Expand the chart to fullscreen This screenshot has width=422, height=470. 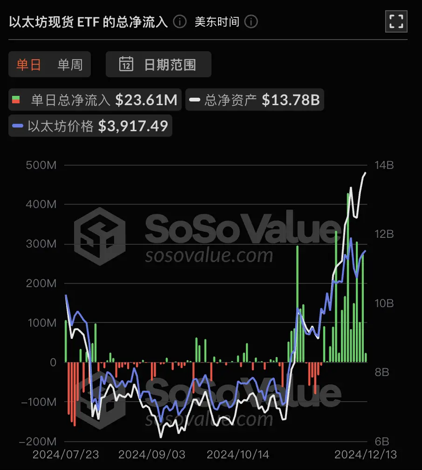click(x=396, y=21)
